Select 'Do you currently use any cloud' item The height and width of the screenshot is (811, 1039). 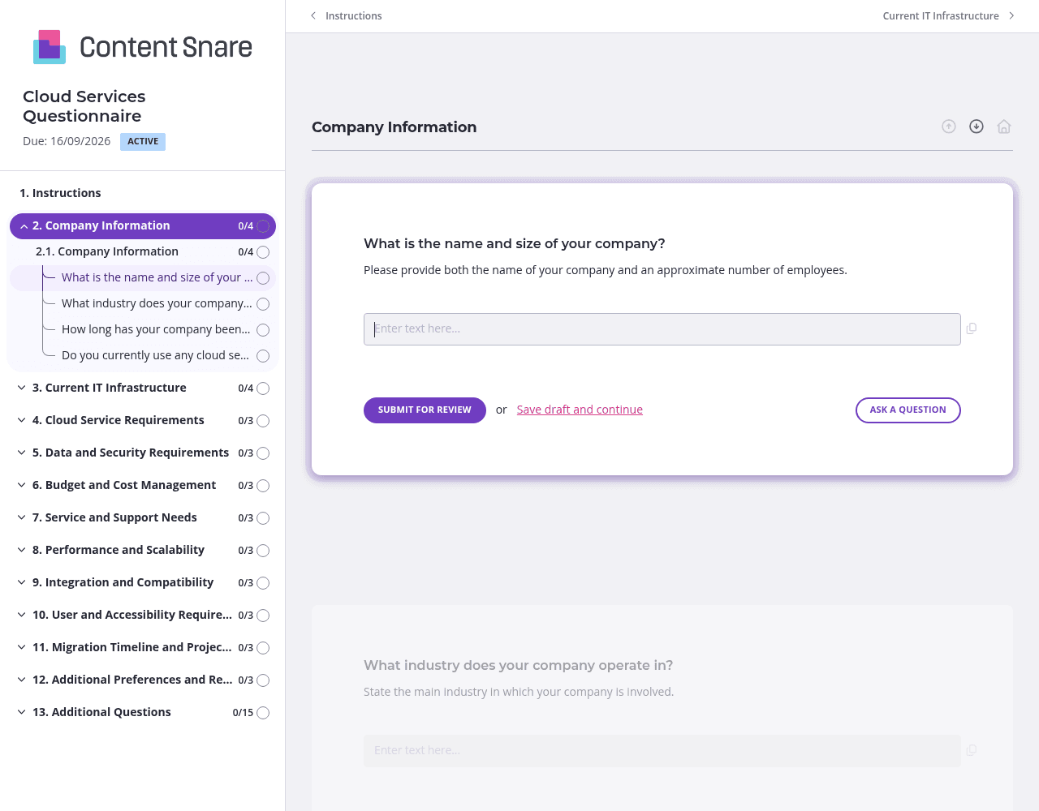click(x=156, y=355)
